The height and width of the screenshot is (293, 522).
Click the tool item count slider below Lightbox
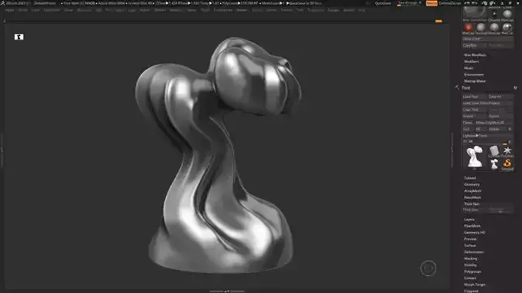485,142
